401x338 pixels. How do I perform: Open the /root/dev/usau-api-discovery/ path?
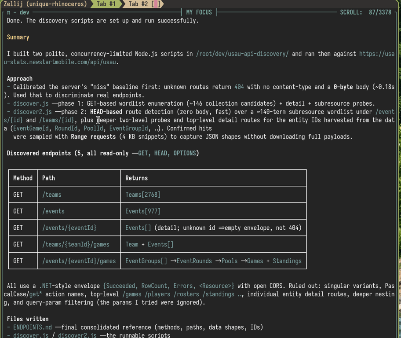click(242, 54)
